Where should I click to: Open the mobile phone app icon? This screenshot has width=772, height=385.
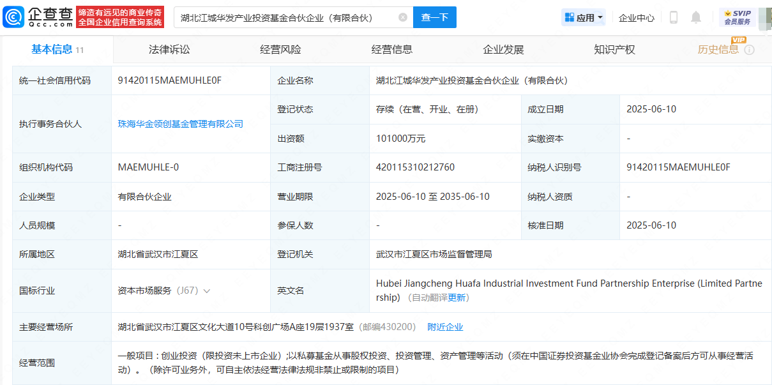[x=674, y=17]
